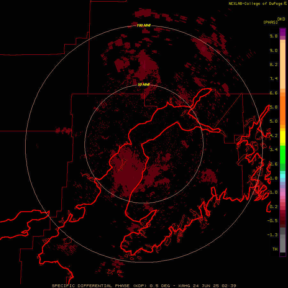Click the 6.6 legend value
Viewport: 288px width, 288px height.
pyautogui.click(x=274, y=93)
